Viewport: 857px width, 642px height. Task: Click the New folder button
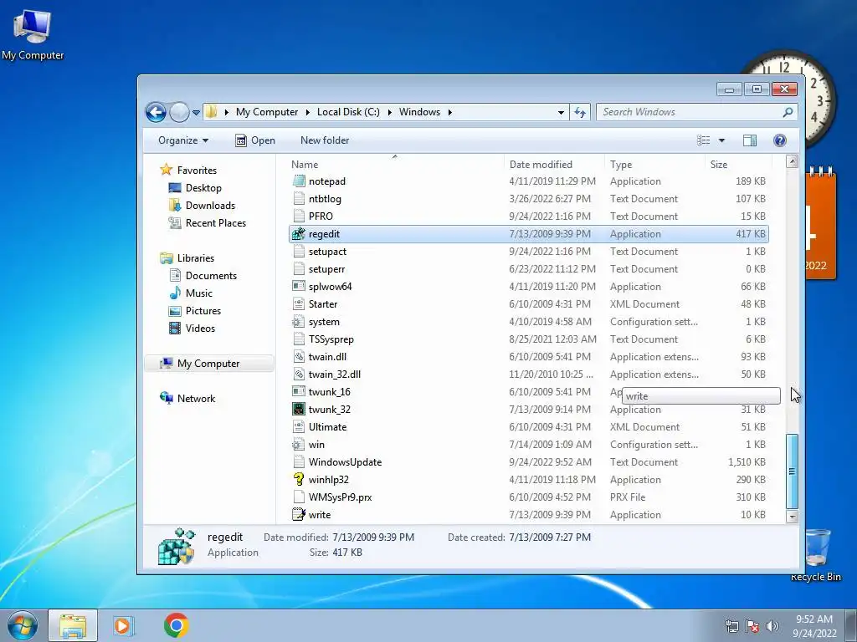pyautogui.click(x=325, y=140)
